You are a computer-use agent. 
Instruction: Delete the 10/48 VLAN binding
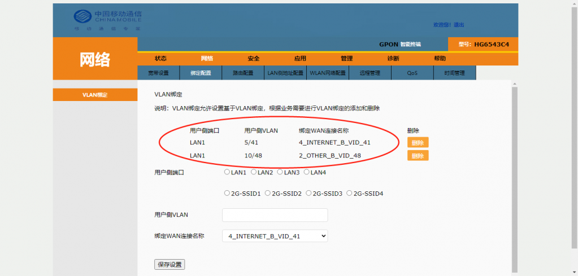coord(418,156)
